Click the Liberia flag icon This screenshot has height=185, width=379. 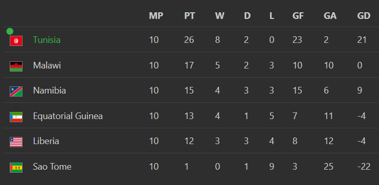tap(16, 142)
